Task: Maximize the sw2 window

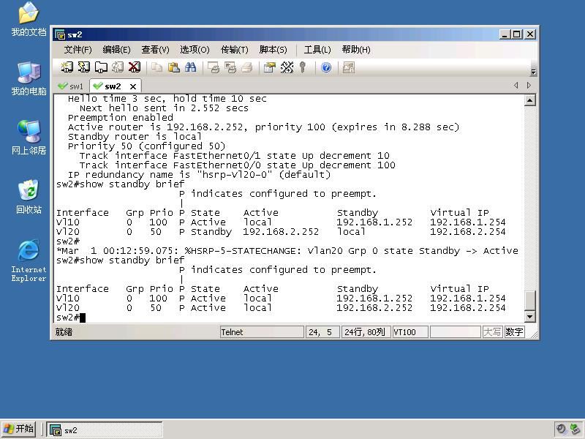Action: coord(517,34)
